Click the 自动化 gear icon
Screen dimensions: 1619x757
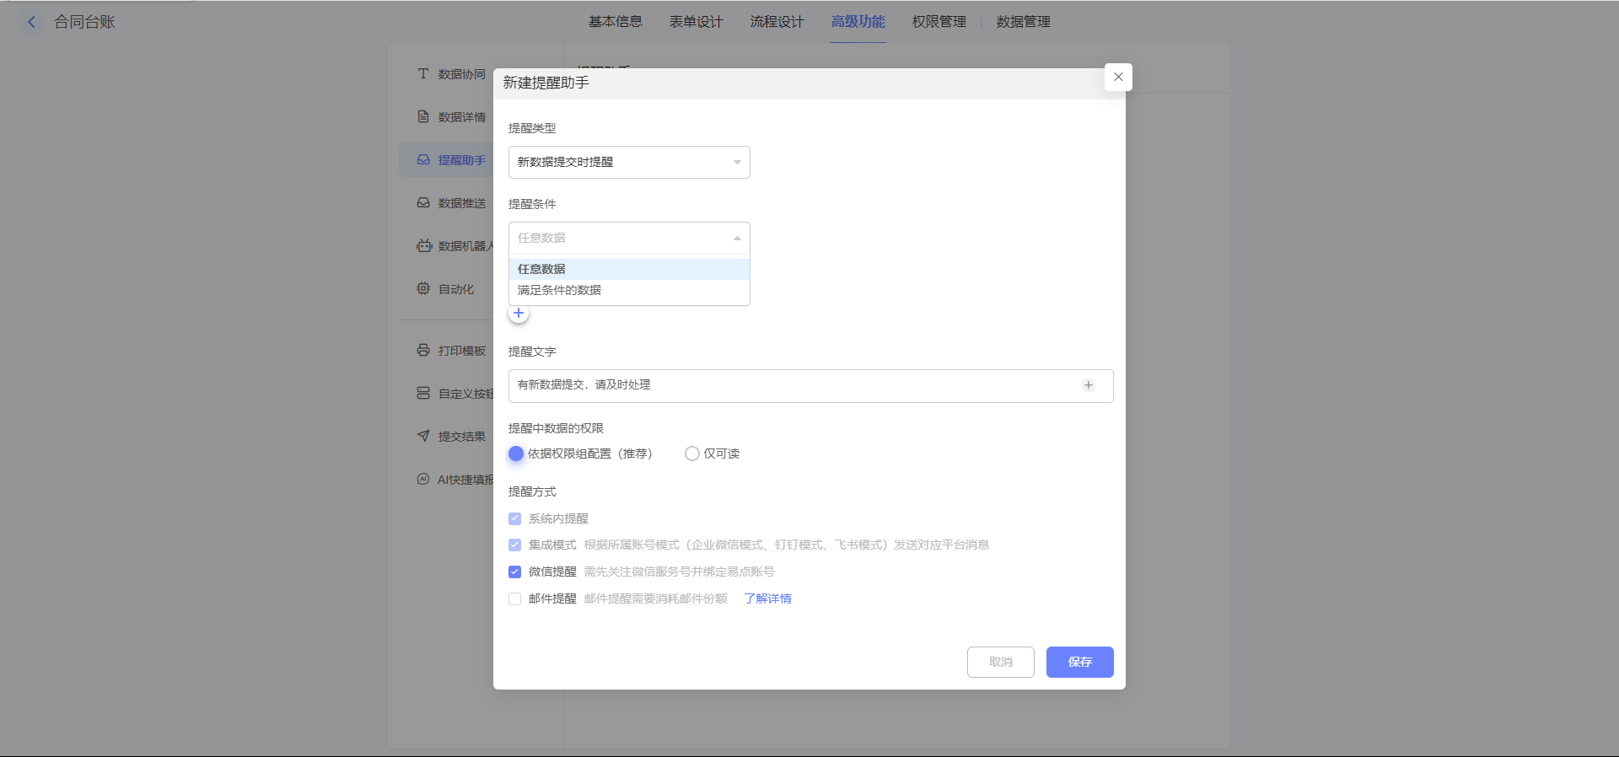pos(423,288)
